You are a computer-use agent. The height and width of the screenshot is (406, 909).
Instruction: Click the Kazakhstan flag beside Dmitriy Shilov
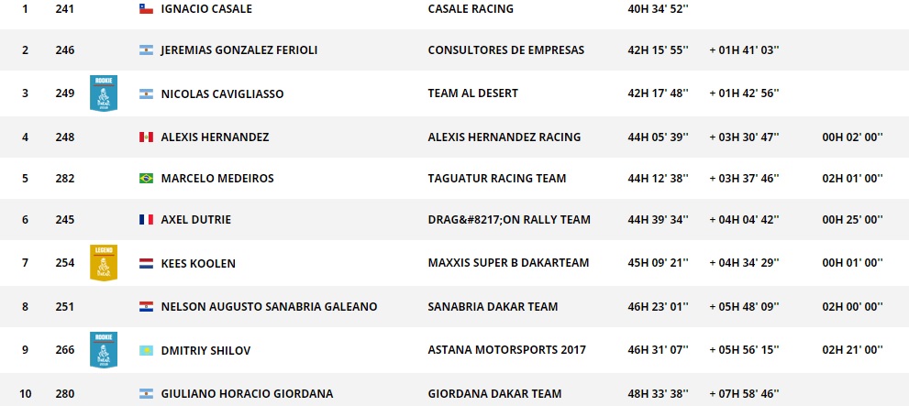pyautogui.click(x=145, y=351)
